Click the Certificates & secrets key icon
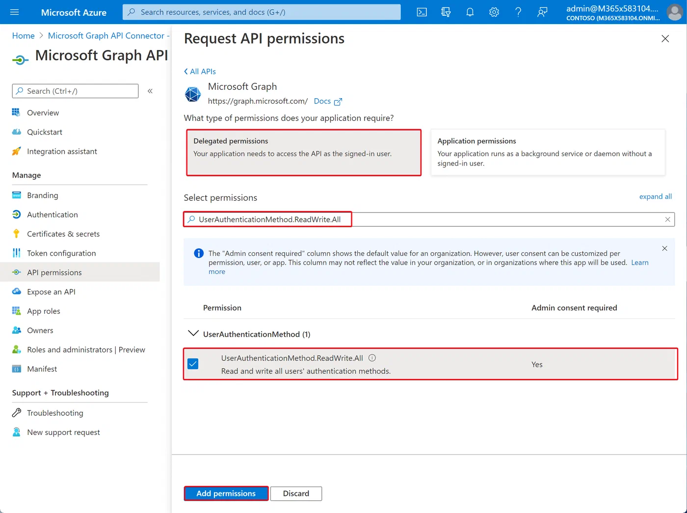Image resolution: width=687 pixels, height=513 pixels. pyautogui.click(x=16, y=234)
